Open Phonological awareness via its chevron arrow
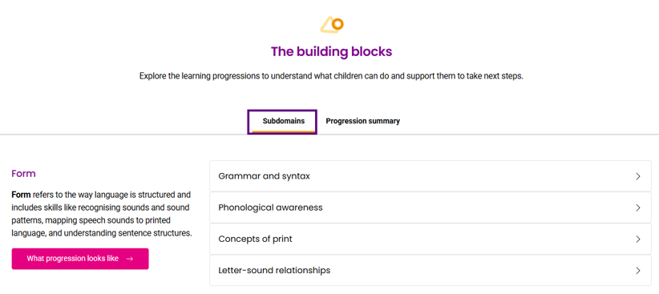Viewport: 659px width, 294px height. tap(638, 208)
